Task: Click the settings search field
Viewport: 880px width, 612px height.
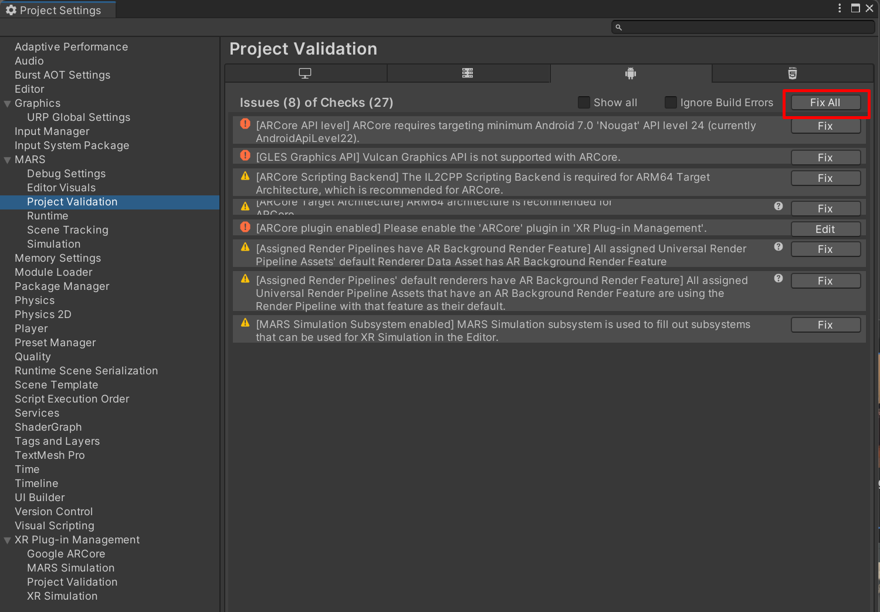Action: coord(745,27)
